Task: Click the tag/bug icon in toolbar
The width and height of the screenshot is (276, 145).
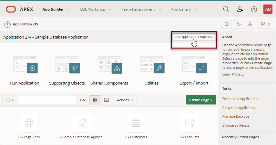Action: click(x=238, y=24)
